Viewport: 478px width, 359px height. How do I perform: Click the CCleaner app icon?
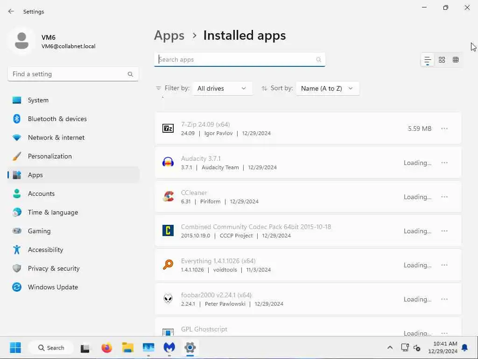point(168,196)
